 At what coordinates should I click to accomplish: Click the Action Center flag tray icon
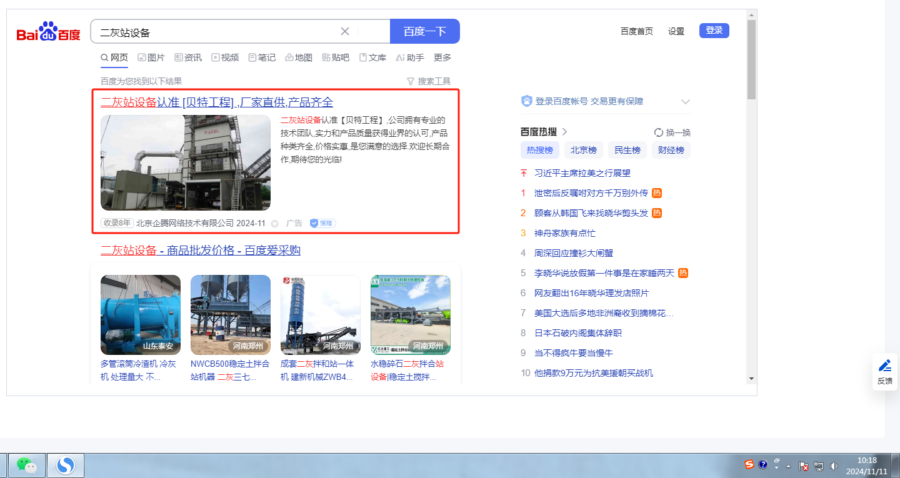[804, 466]
